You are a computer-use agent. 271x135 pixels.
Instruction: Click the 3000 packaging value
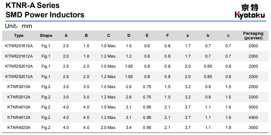[x=253, y=127]
